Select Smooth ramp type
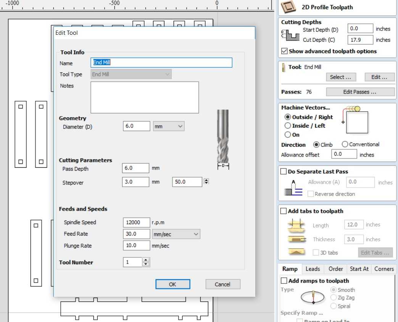 point(334,290)
